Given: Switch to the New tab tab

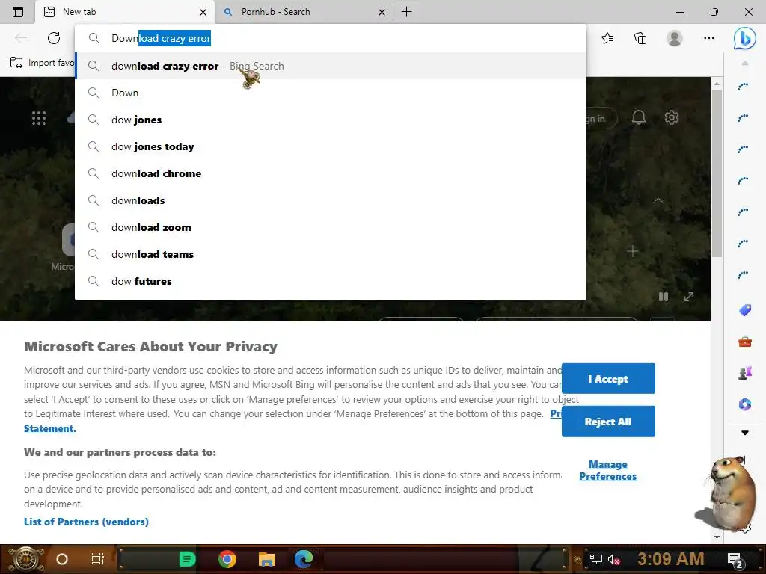Looking at the screenshot, I should 125,12.
